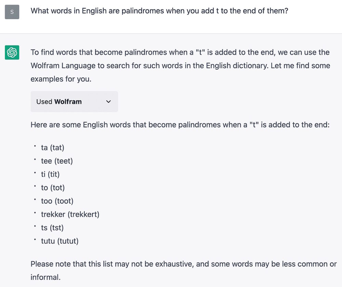Click the 'Here are some English words' sentence
The width and height of the screenshot is (342, 287).
(180, 125)
